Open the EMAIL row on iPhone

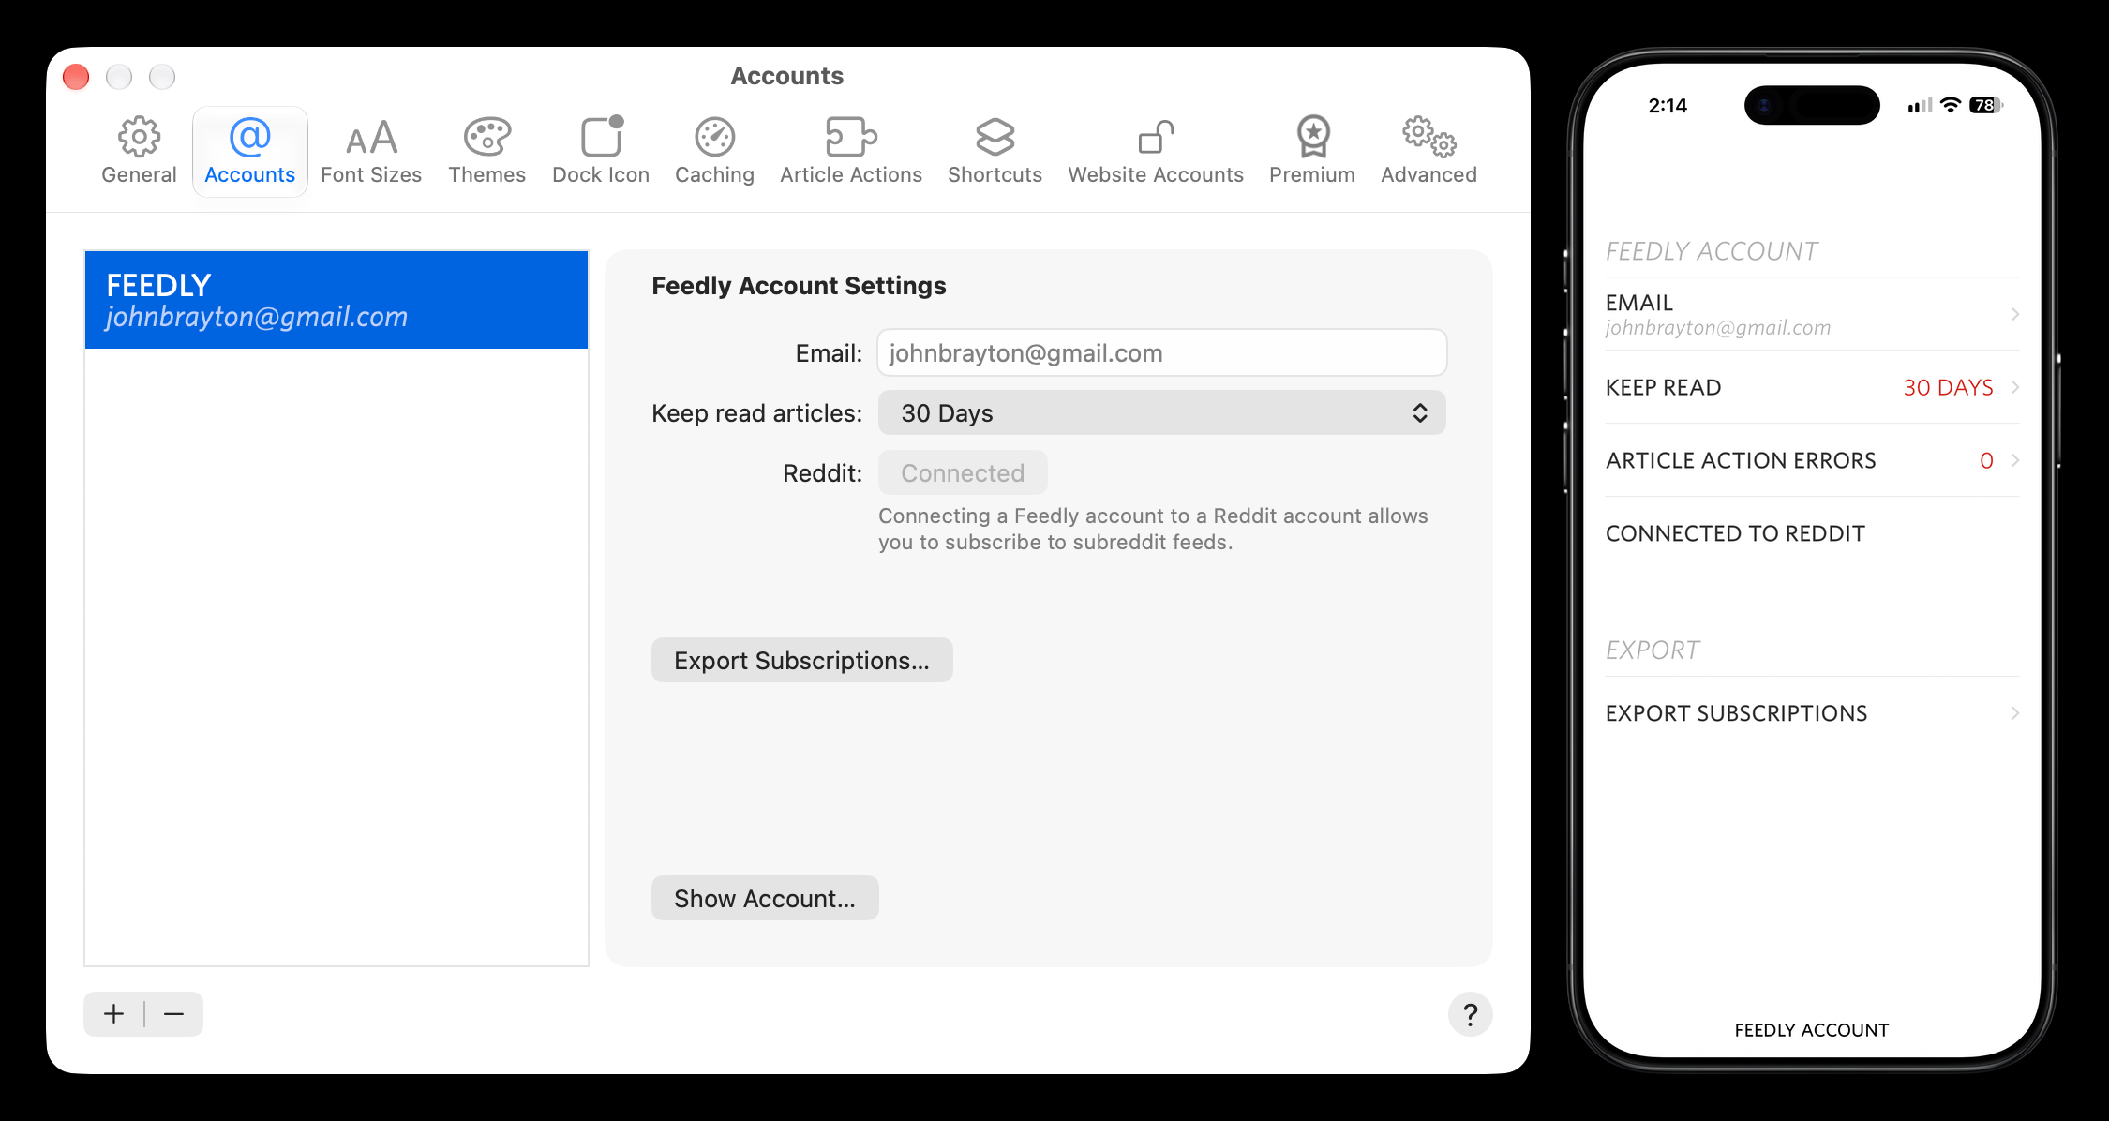coord(1812,314)
